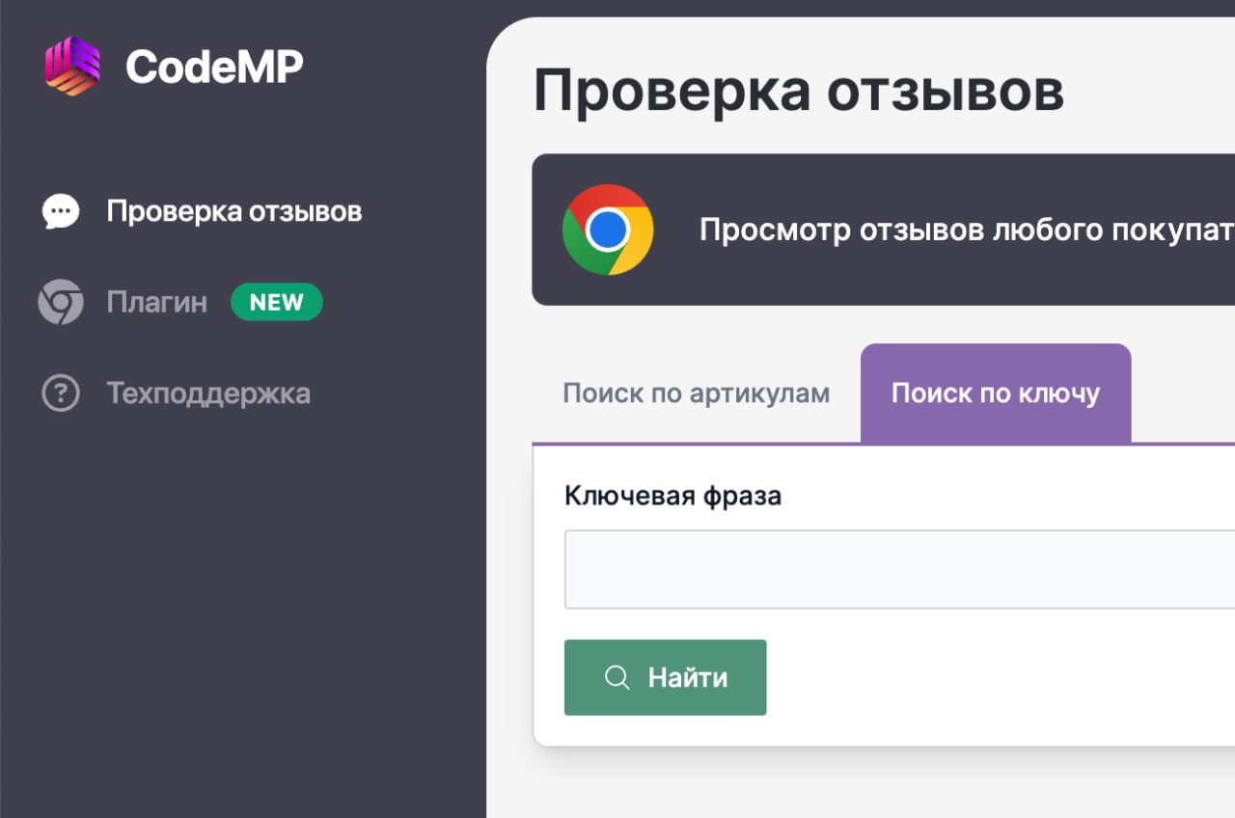1235x818 pixels.
Task: Open Техподдержка from the sidebar
Action: 208,394
